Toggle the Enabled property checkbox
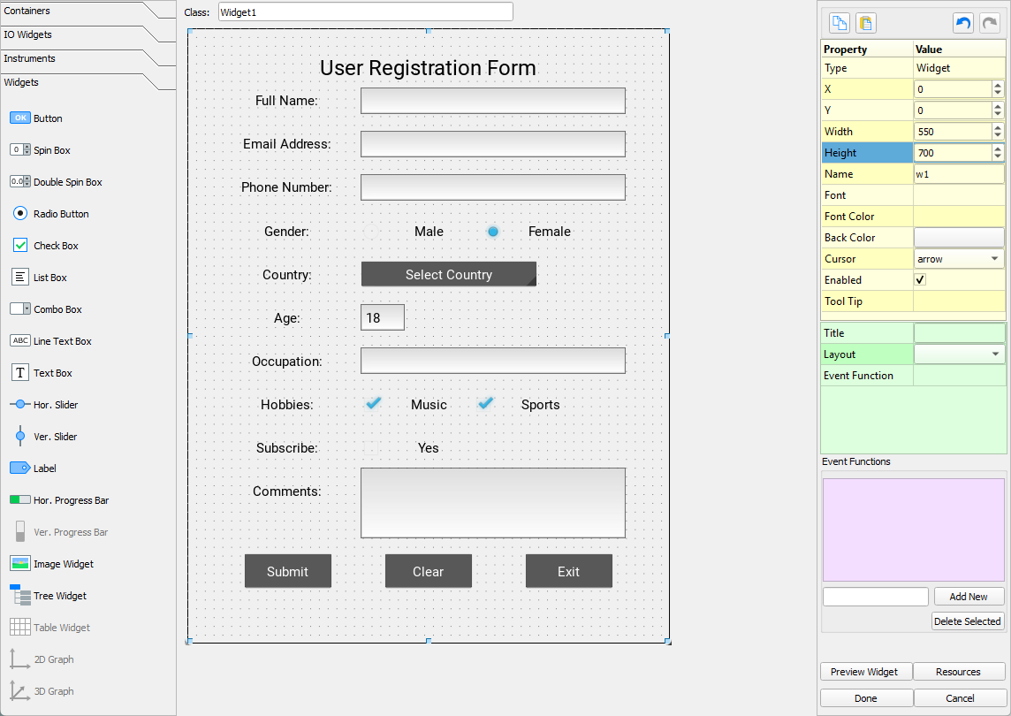The width and height of the screenshot is (1011, 716). pos(920,280)
